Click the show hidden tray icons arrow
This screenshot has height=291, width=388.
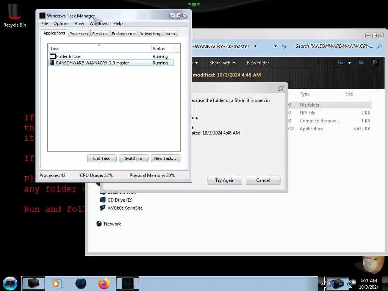pos(322,283)
